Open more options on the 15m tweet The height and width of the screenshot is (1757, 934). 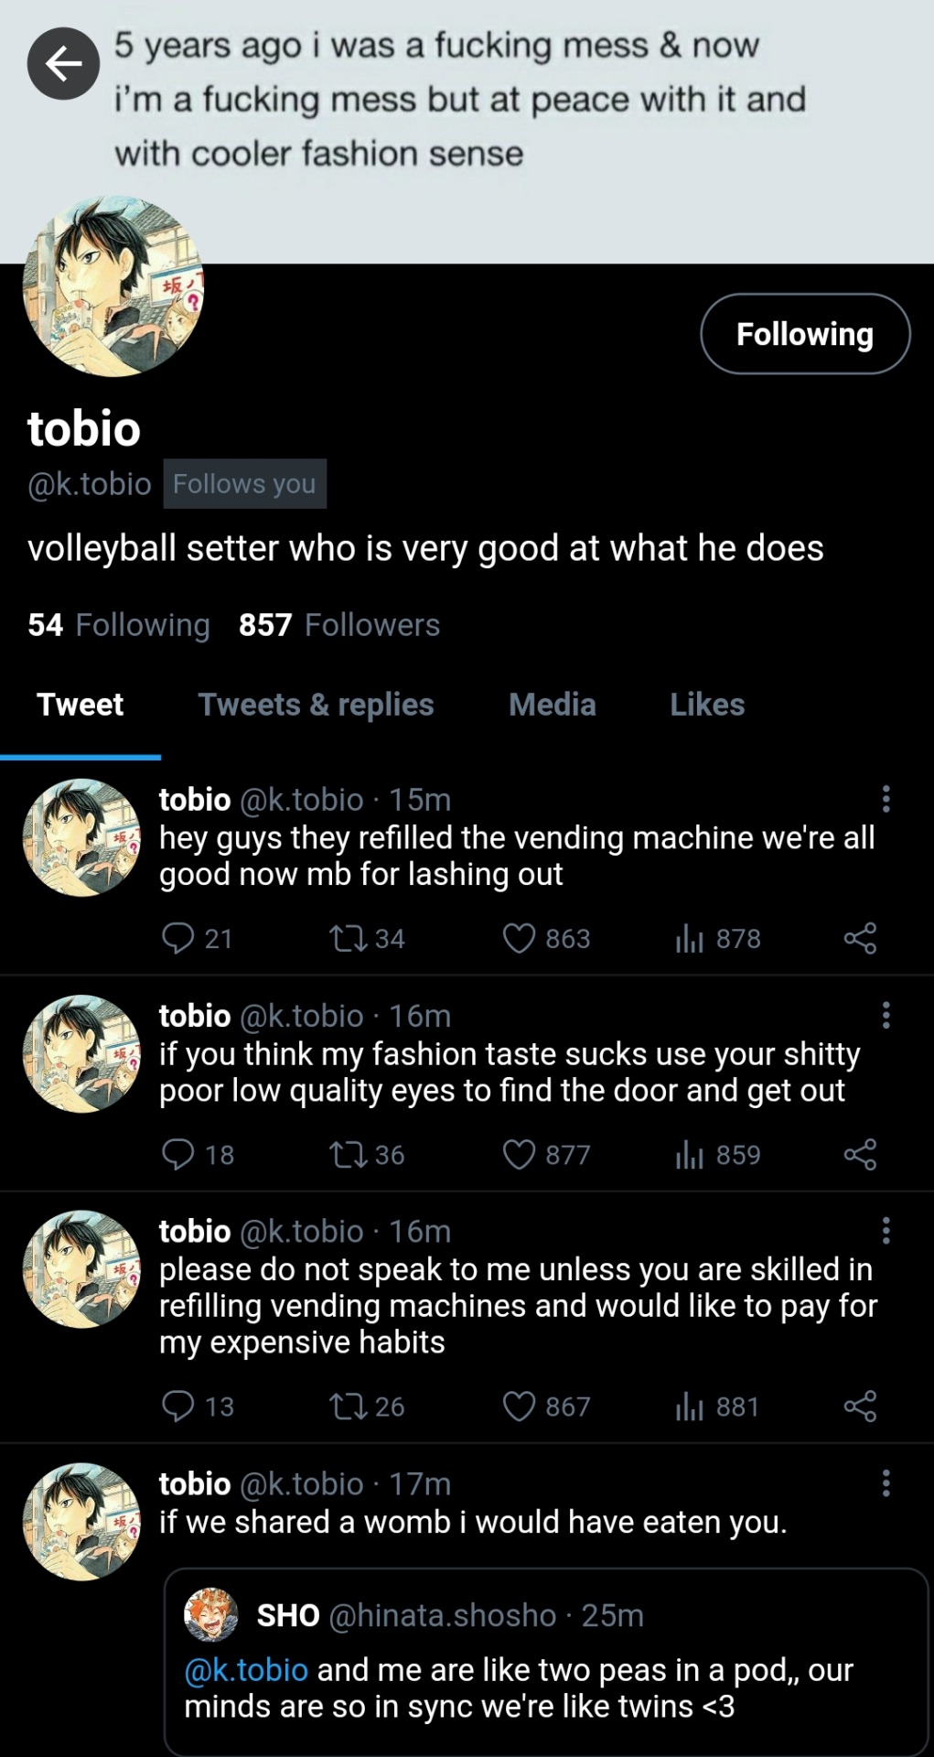886,799
